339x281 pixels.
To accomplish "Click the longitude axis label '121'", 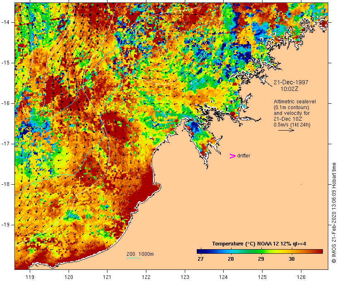I will pos(107,277).
